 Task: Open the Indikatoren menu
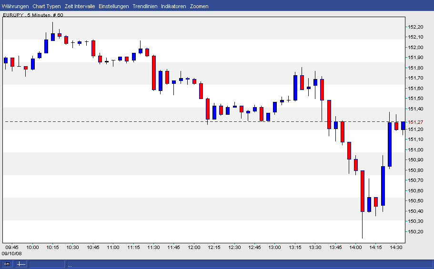tap(173, 6)
